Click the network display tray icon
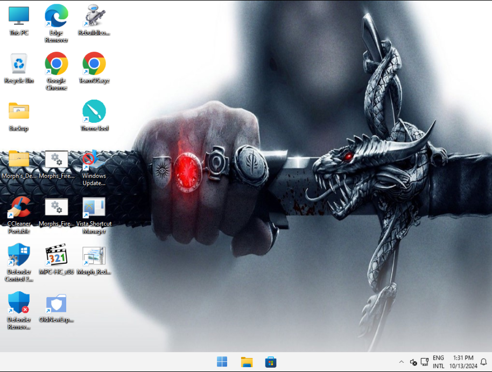This screenshot has width=492, height=372. click(425, 362)
